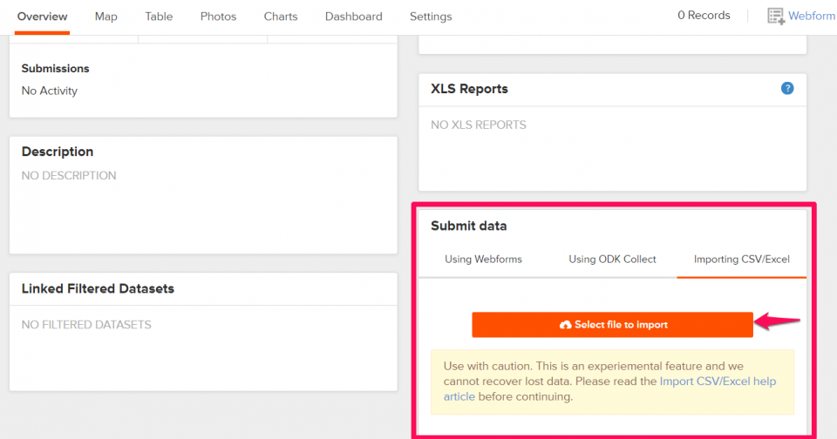
Task: Click the NO FILTERED DATASETS placeholder
Action: 86,325
